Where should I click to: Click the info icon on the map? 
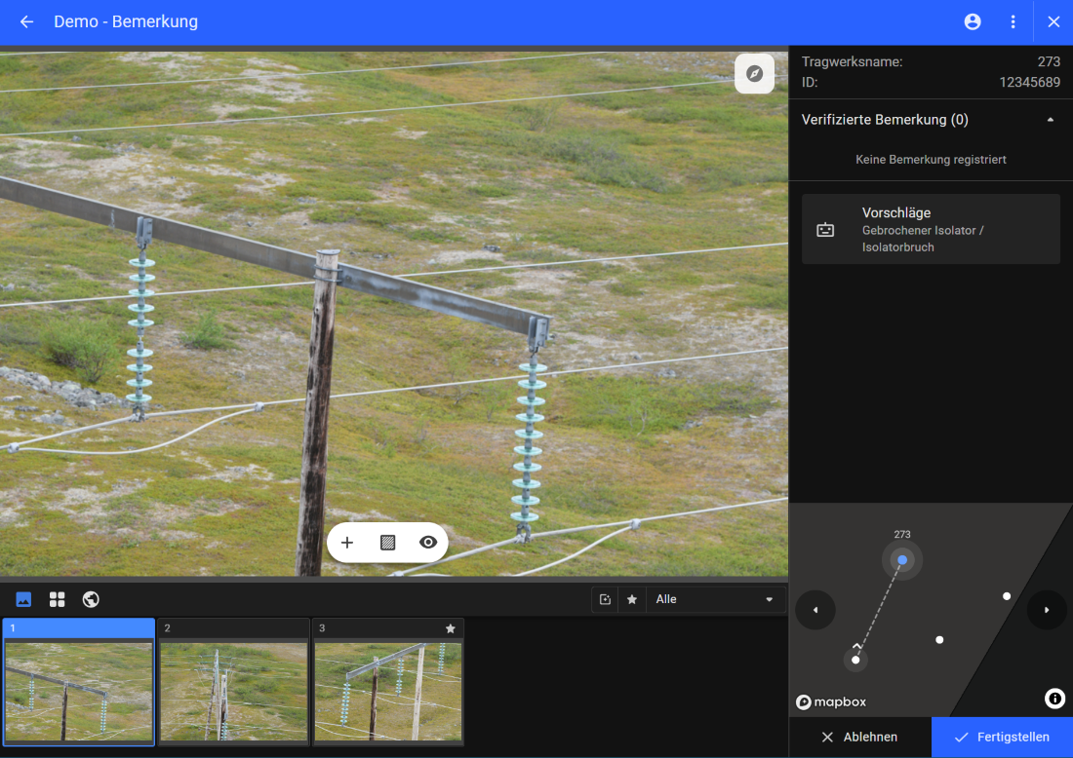click(1053, 699)
